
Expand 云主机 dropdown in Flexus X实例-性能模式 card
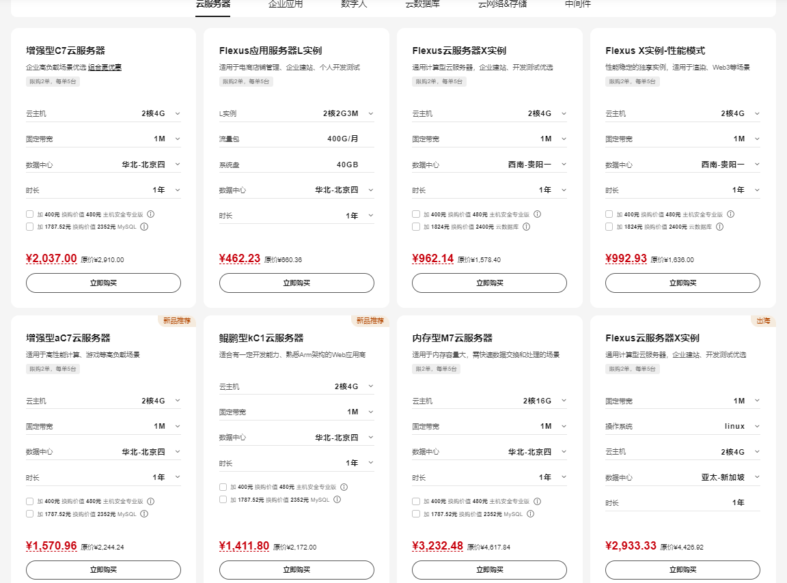point(682,114)
